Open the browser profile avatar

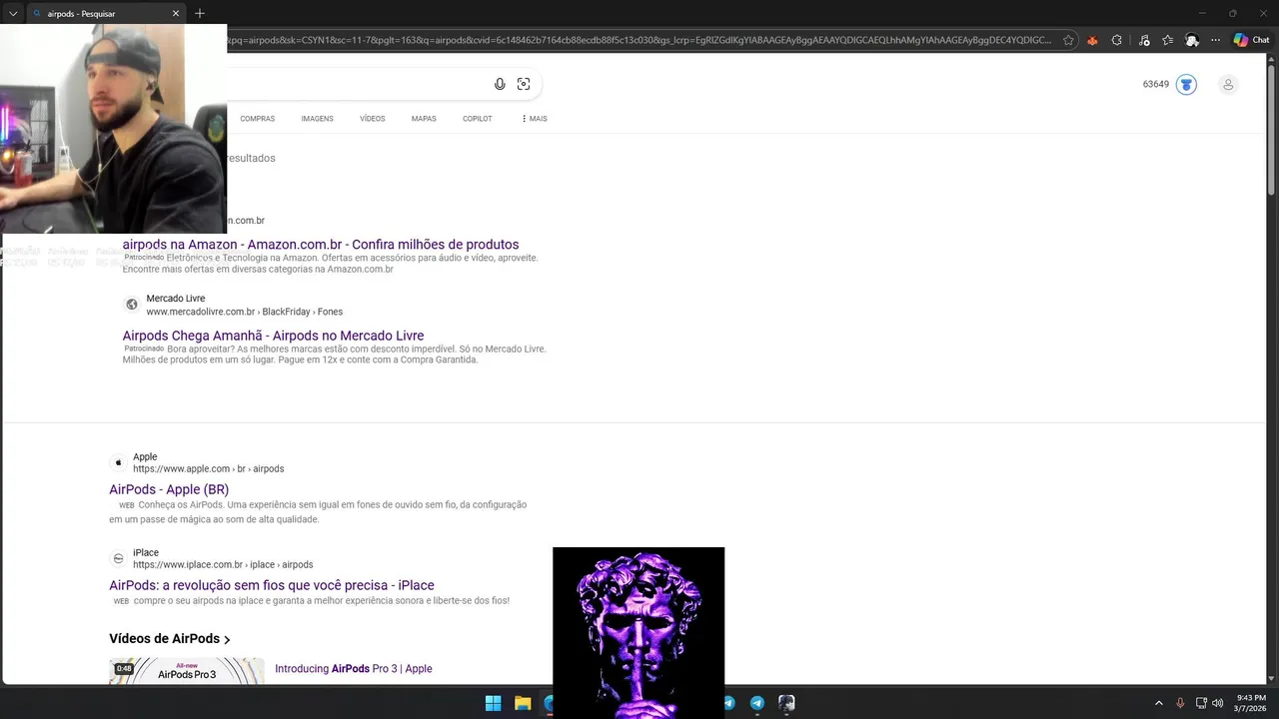1192,41
